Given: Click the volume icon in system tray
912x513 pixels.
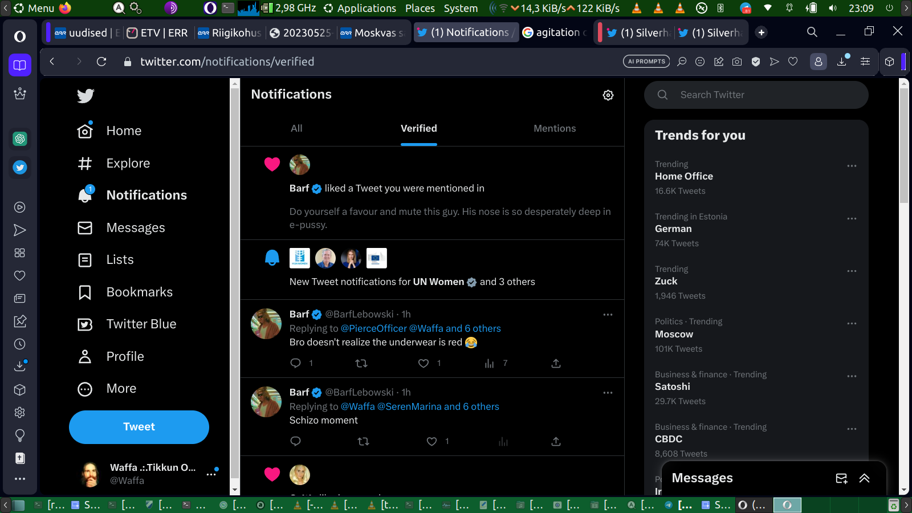Looking at the screenshot, I should 833,8.
